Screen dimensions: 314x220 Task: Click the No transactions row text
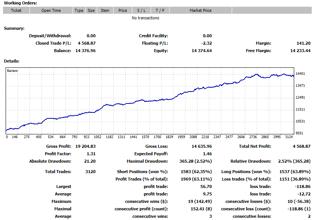tap(145, 18)
